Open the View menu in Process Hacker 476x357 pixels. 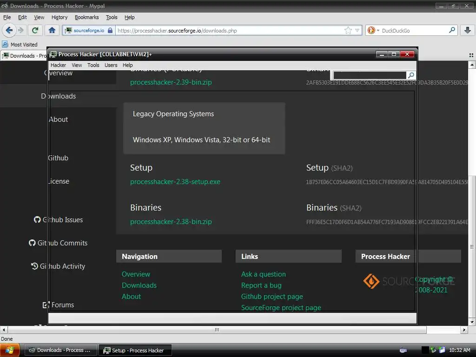point(77,65)
